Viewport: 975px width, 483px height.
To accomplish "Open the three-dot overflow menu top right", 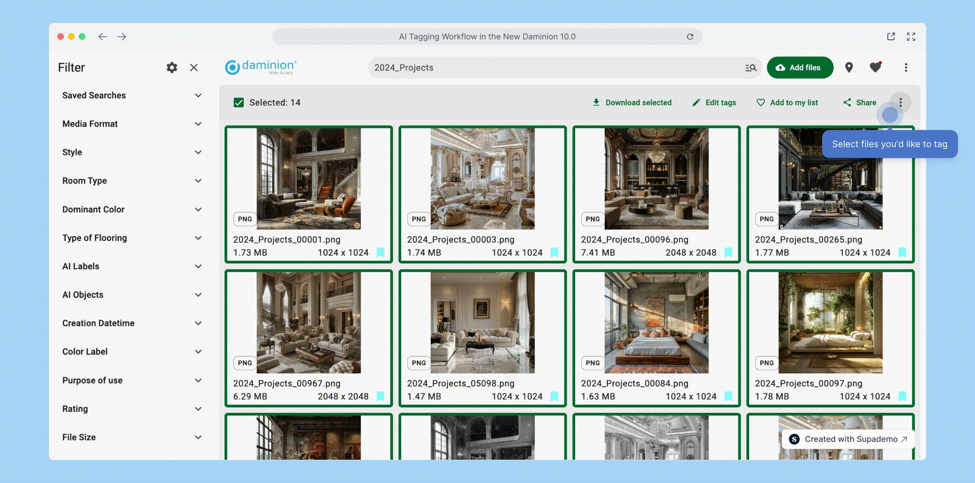I will coord(906,68).
